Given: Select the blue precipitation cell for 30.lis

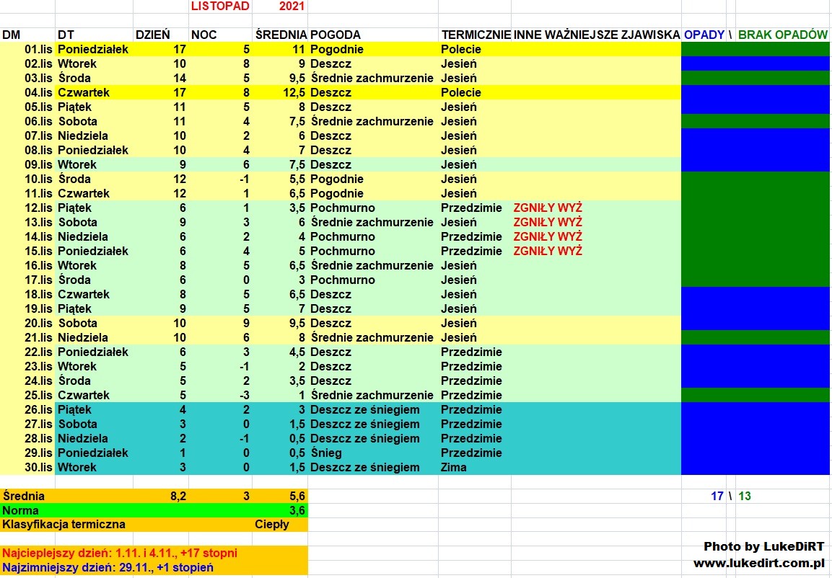Looking at the screenshot, I should click(x=755, y=467).
